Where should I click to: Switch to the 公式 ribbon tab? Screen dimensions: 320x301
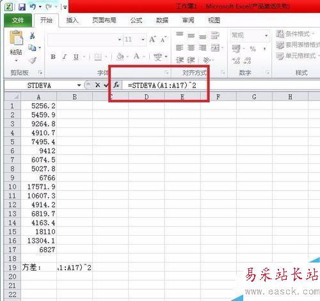click(x=136, y=20)
